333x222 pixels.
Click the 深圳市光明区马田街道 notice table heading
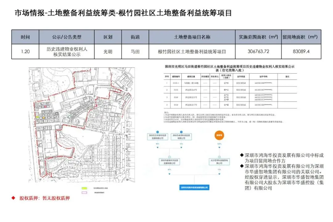tap(230, 68)
